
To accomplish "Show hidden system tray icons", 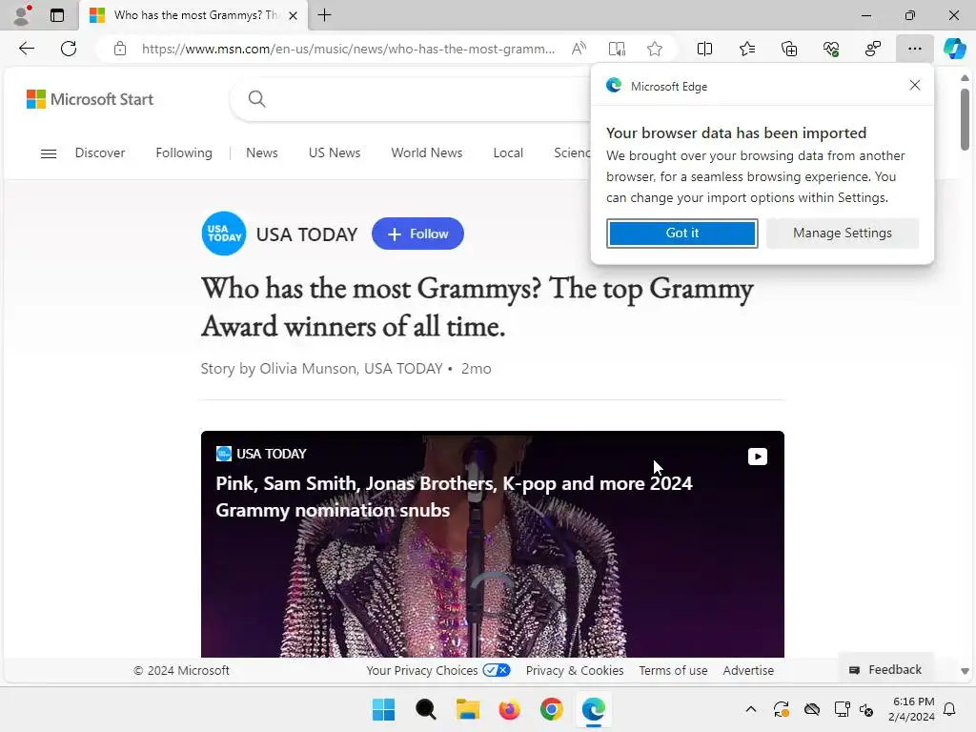I will click(751, 709).
